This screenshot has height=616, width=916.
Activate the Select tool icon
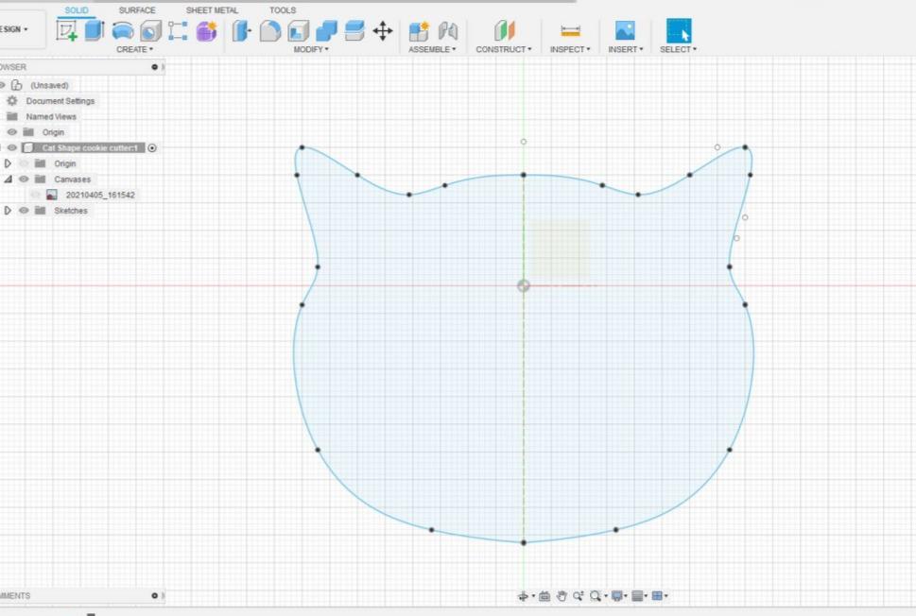[x=679, y=30]
